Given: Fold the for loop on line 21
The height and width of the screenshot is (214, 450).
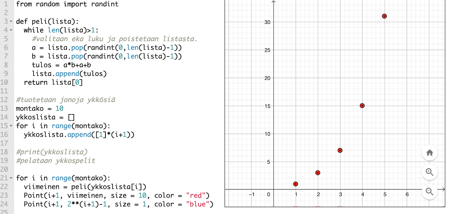Looking at the screenshot, I should (11, 178).
